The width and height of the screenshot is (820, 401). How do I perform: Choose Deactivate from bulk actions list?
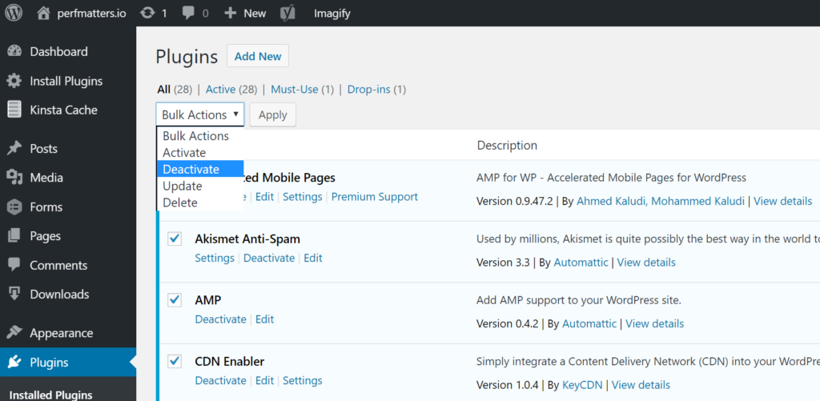[191, 169]
